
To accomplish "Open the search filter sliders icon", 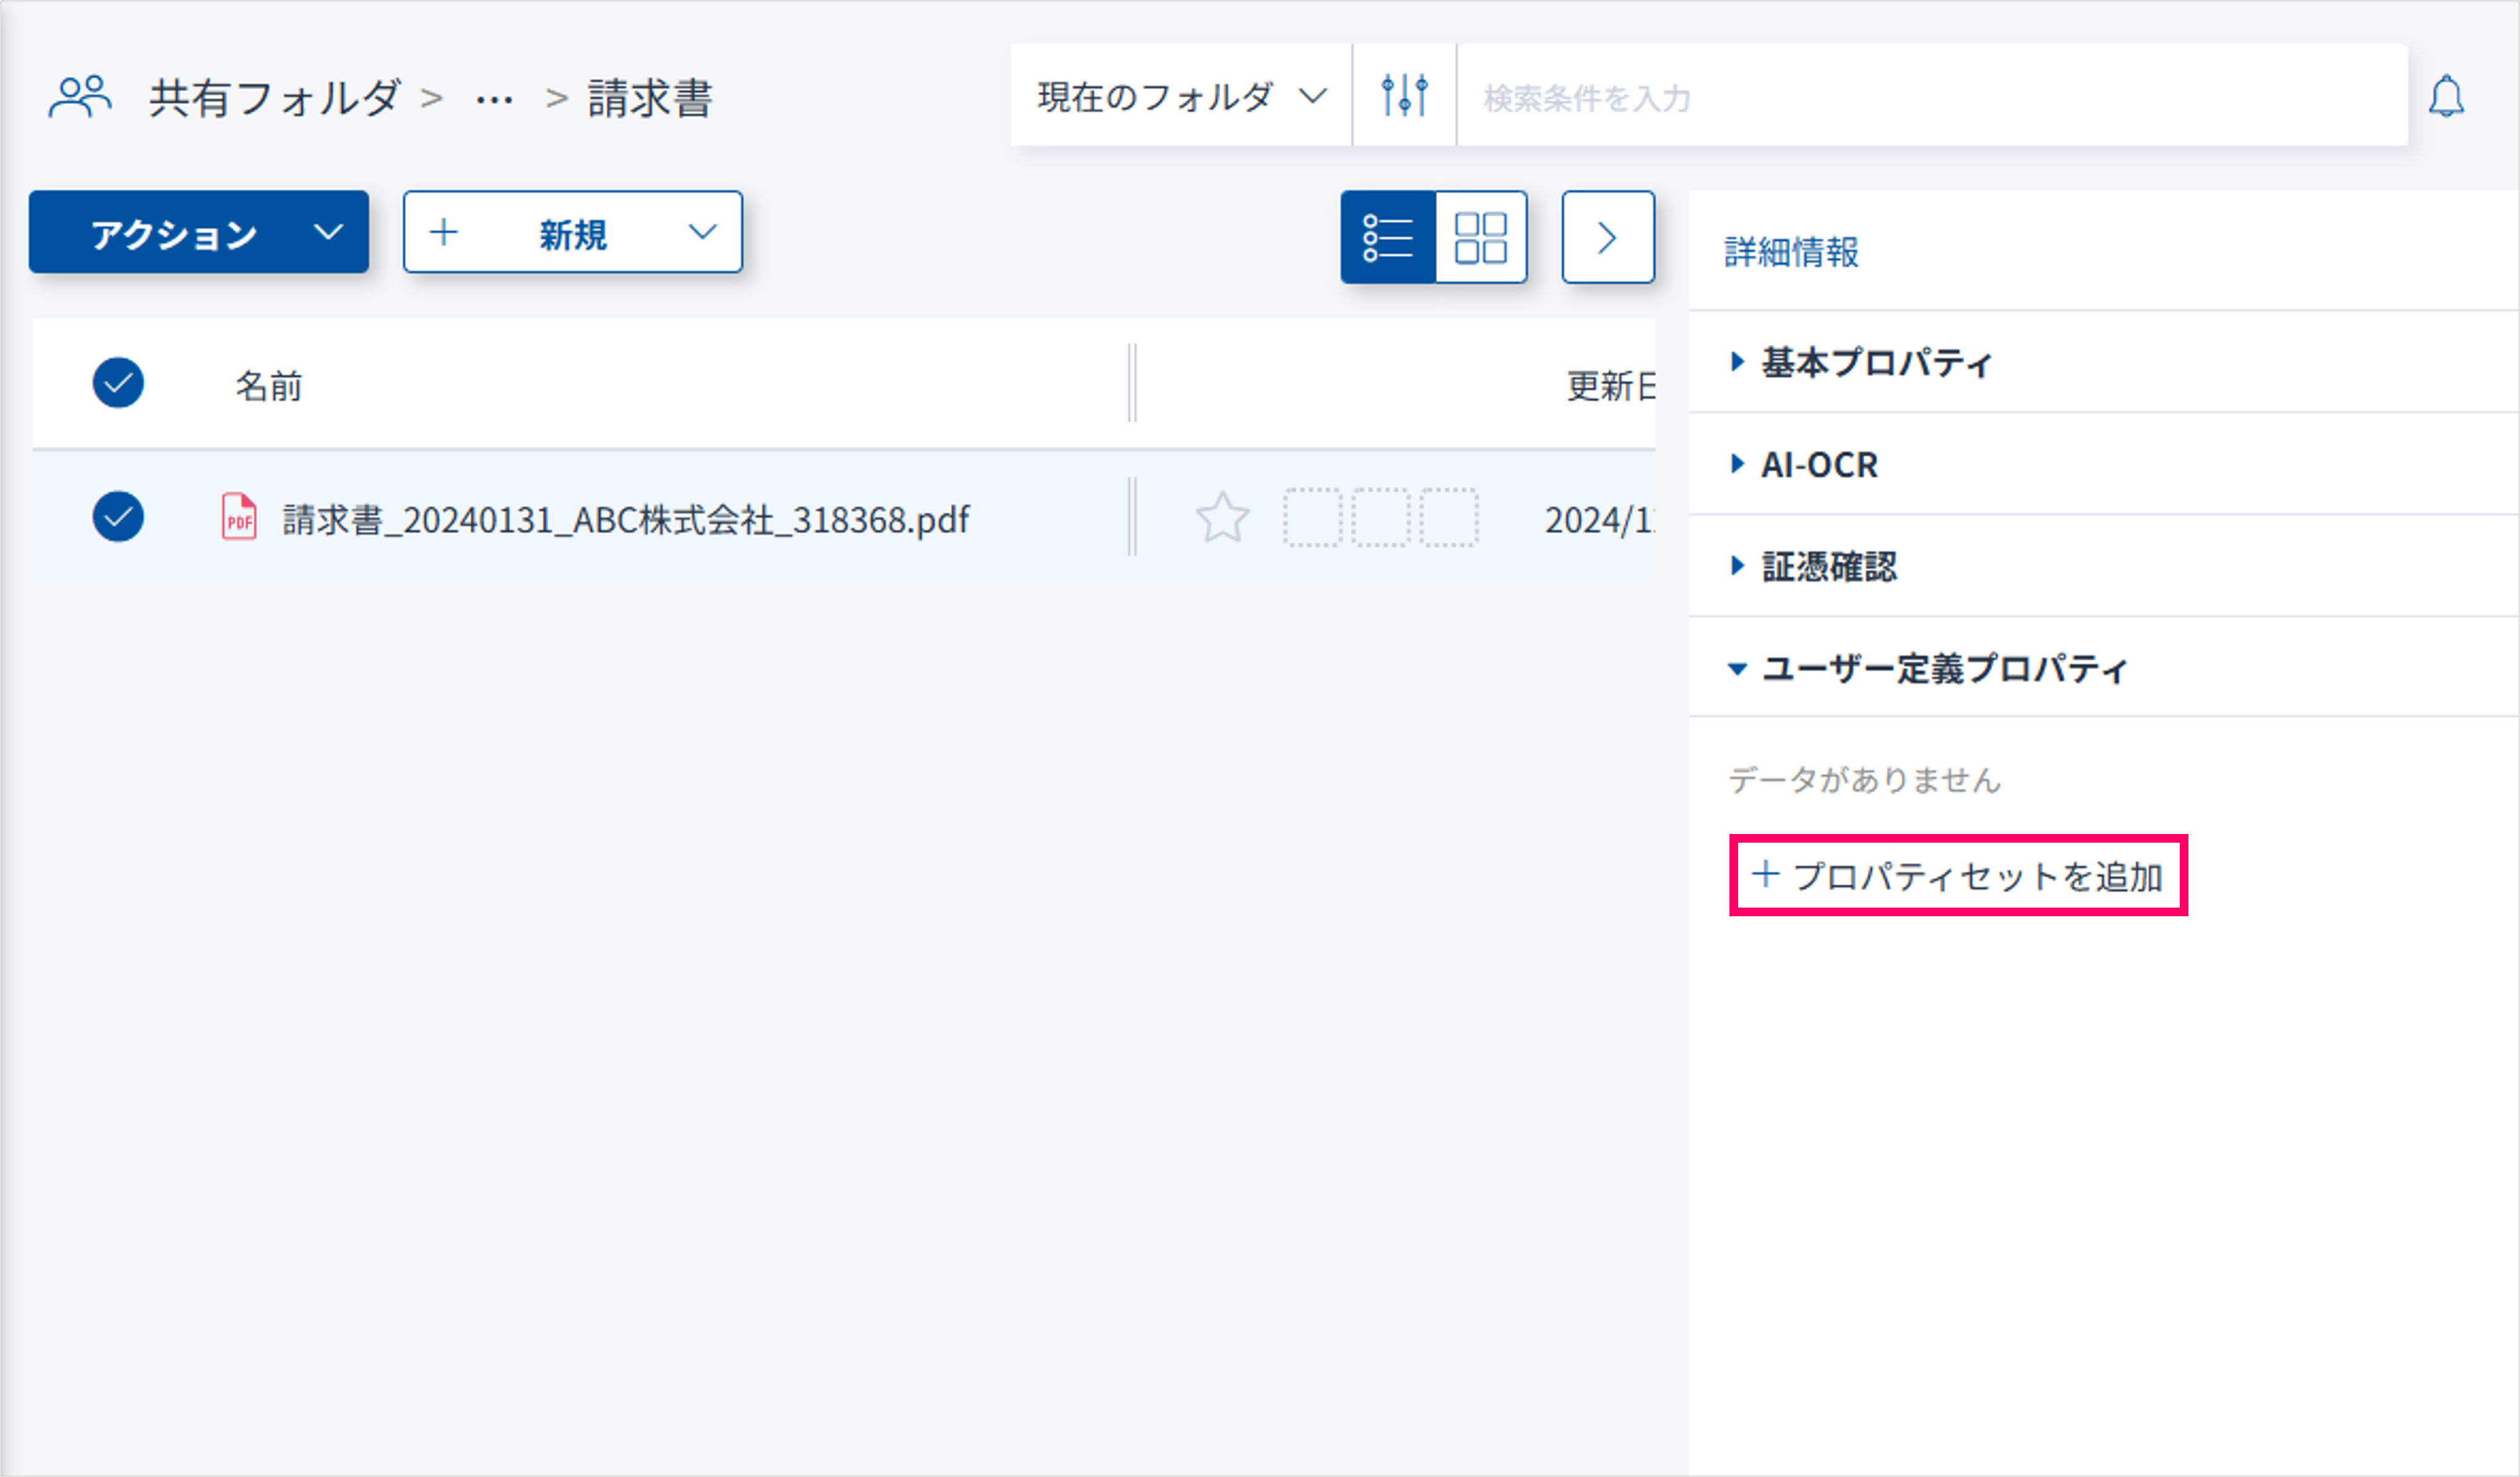I will (x=1404, y=96).
